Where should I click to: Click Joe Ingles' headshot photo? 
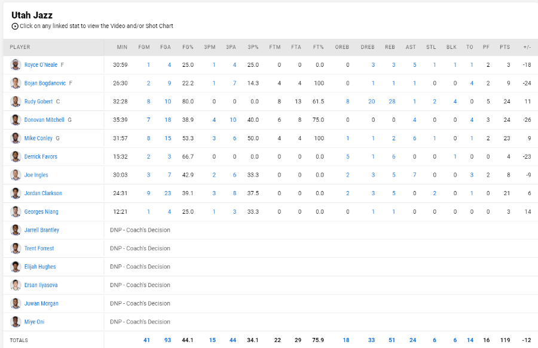click(16, 175)
